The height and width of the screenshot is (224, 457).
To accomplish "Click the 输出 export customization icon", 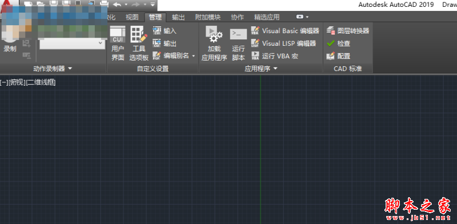I will [x=157, y=43].
